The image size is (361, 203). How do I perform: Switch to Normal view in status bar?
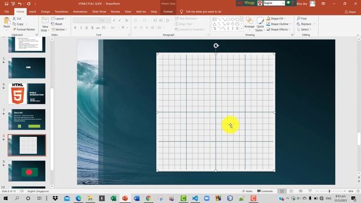[281, 191]
